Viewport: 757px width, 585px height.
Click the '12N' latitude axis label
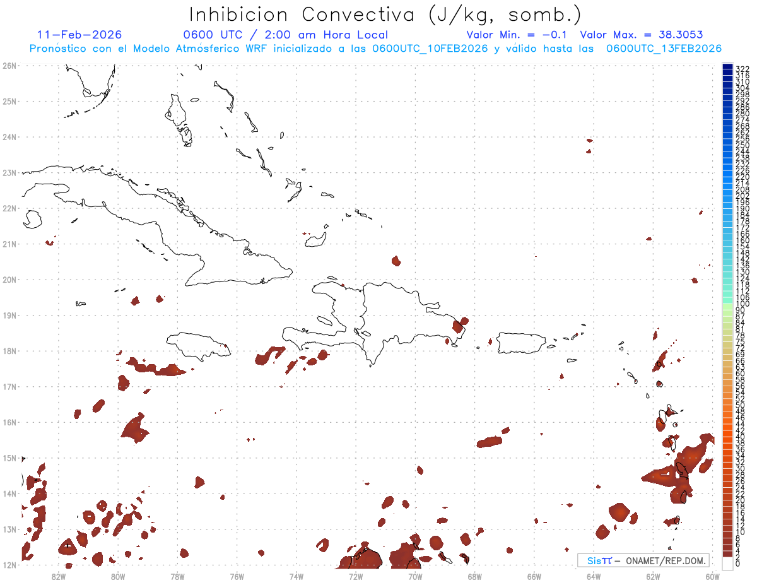tap(9, 565)
